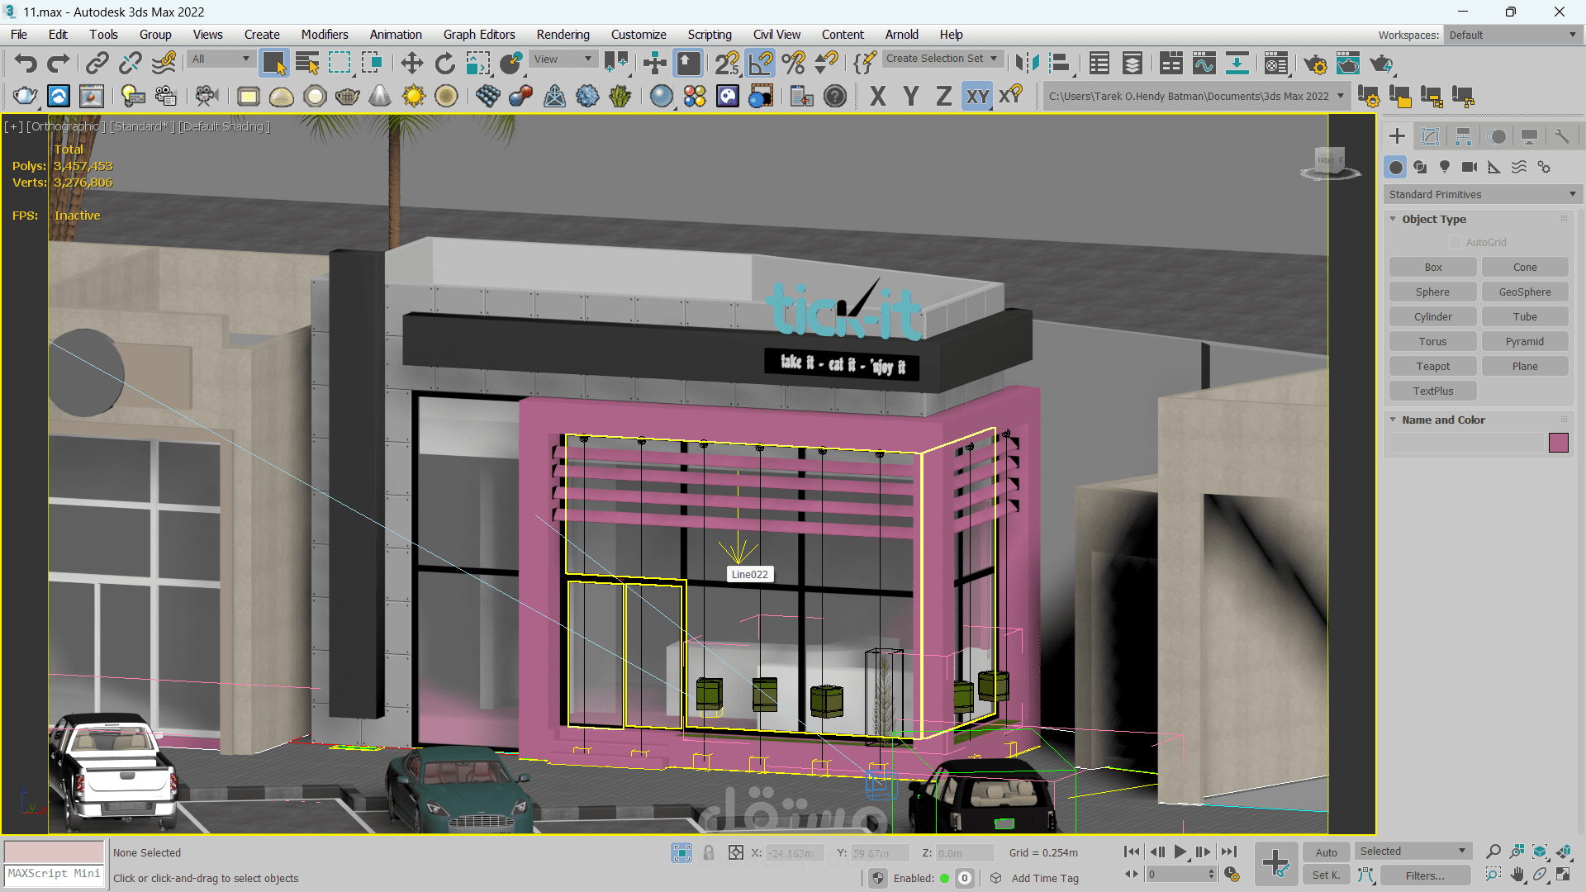Click the pink object color swatch
1586x892 pixels.
click(1558, 443)
